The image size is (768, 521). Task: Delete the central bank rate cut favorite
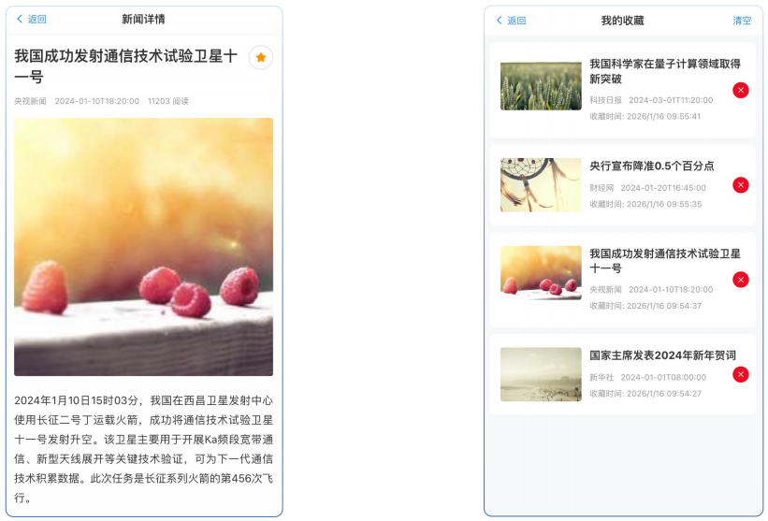[x=740, y=185]
